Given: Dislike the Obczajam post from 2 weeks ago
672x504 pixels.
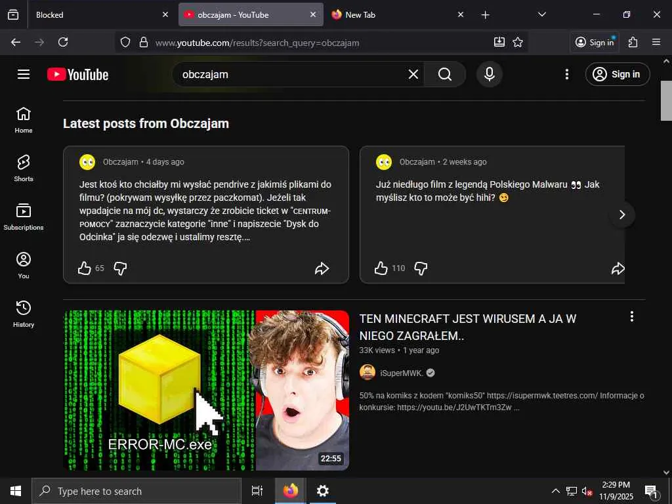Looking at the screenshot, I should coord(421,268).
